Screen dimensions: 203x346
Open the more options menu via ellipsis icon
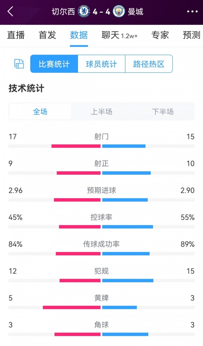click(192, 12)
